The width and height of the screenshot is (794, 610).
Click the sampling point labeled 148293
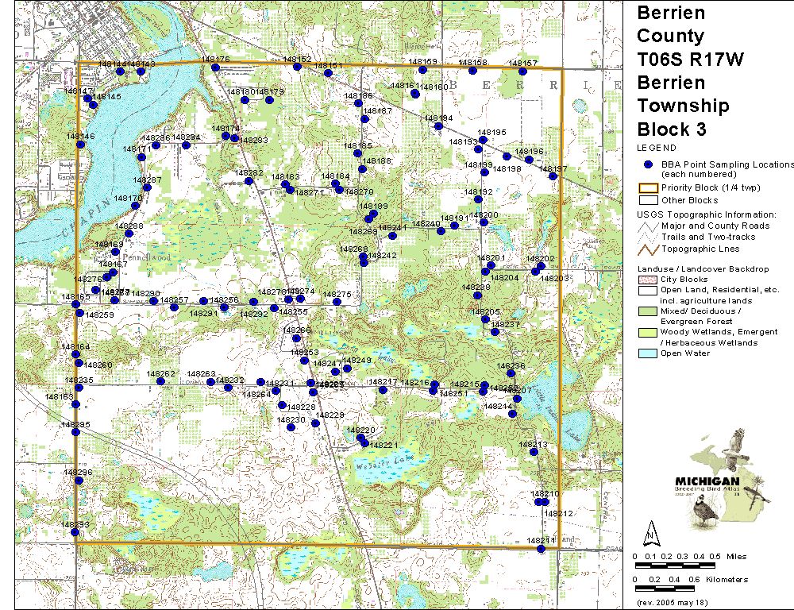pyautogui.click(x=75, y=532)
